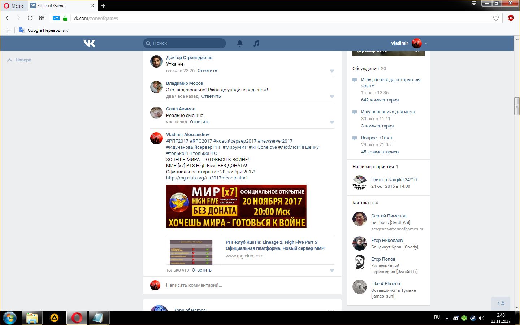The image size is (520, 325).
Task: Open the Adblock Plus extension icon
Action: (511, 18)
